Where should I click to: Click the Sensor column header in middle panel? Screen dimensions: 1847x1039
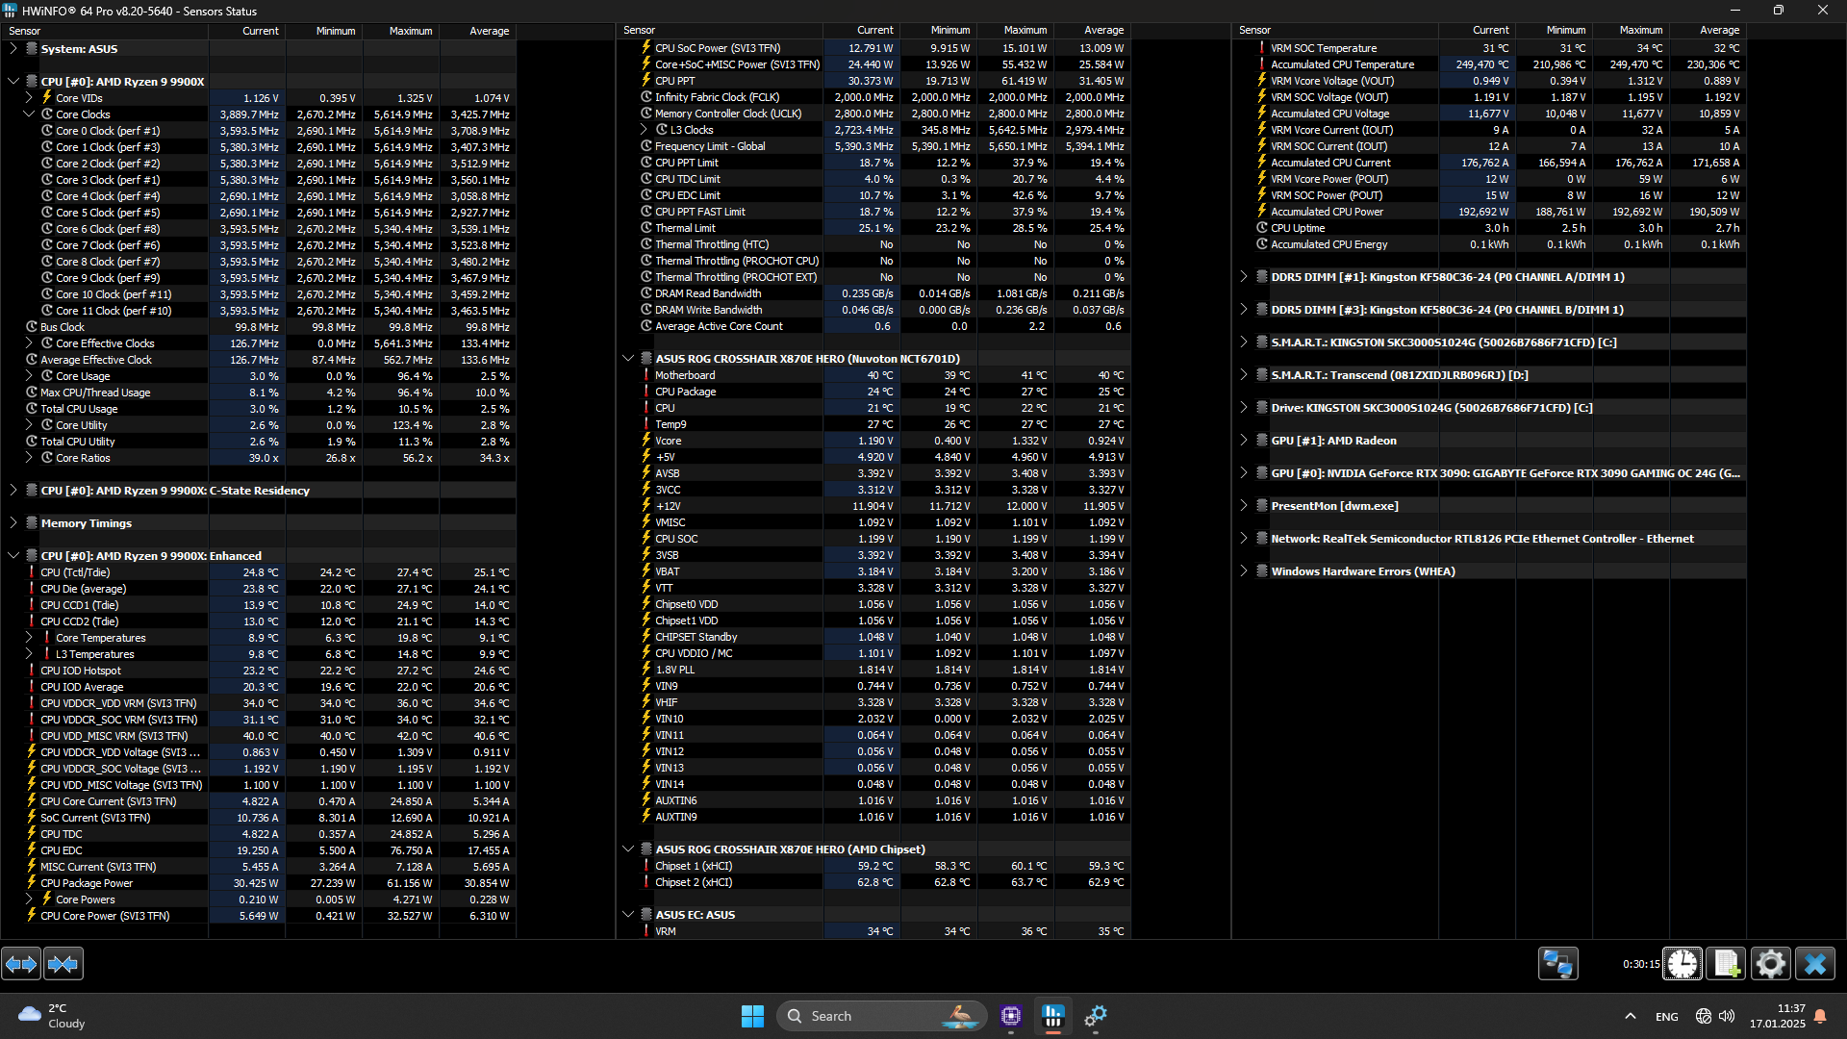(640, 31)
